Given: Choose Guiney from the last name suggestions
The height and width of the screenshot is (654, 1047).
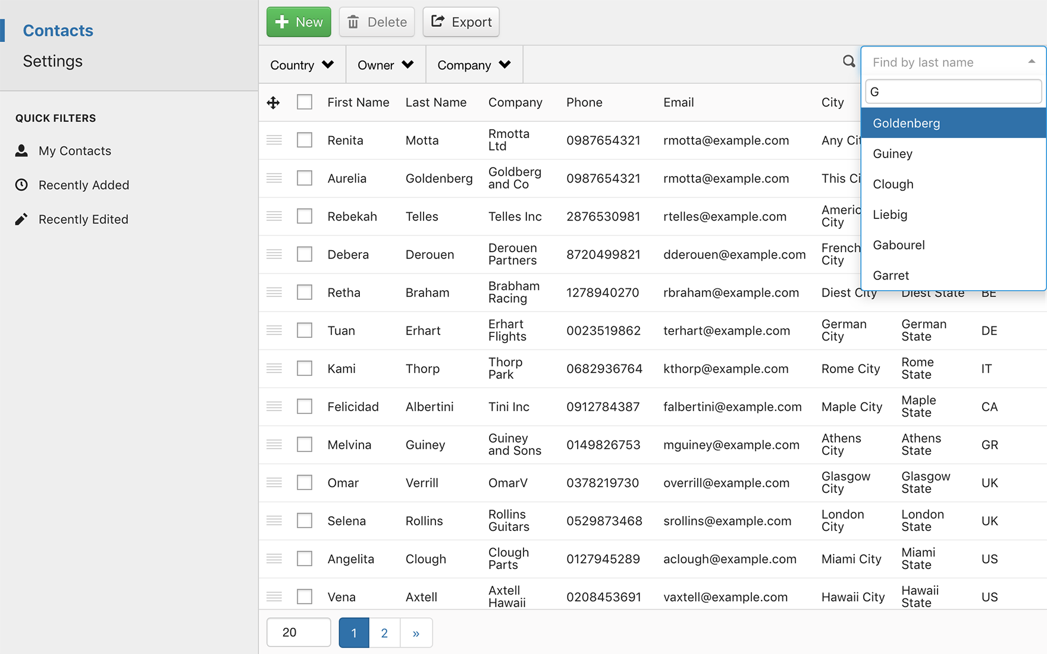Looking at the screenshot, I should point(892,154).
